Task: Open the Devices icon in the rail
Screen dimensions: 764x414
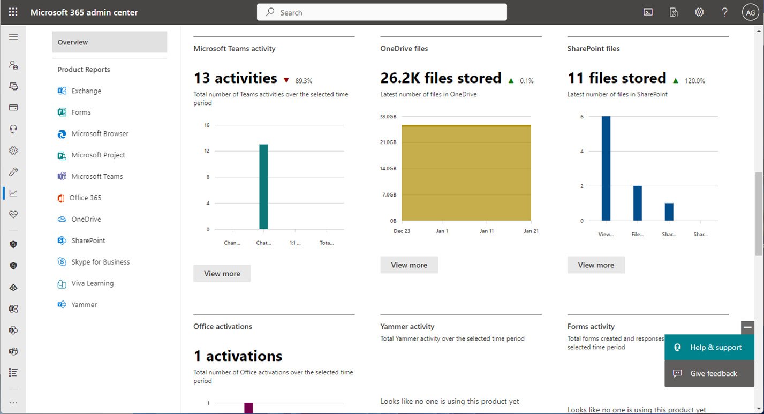Action: click(13, 86)
